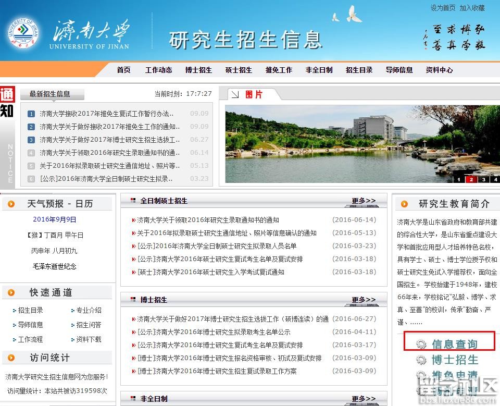Open the 博士招生 navigation menu item
Screen dimensions: 500x406
tap(198, 70)
